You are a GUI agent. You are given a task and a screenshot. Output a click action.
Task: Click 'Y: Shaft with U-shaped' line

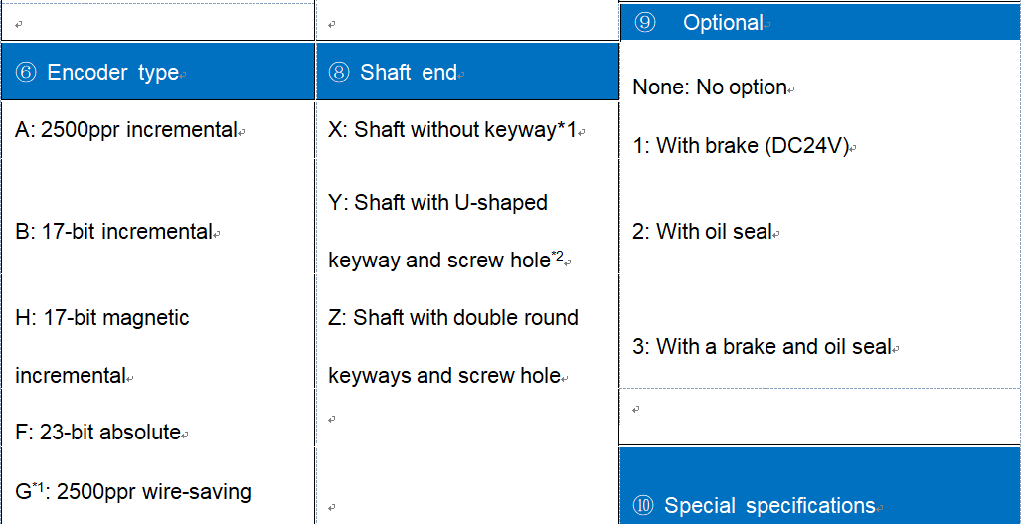pyautogui.click(x=437, y=203)
